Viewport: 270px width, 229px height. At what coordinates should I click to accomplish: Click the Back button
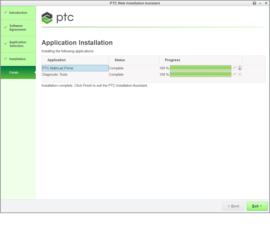pyautogui.click(x=233, y=206)
